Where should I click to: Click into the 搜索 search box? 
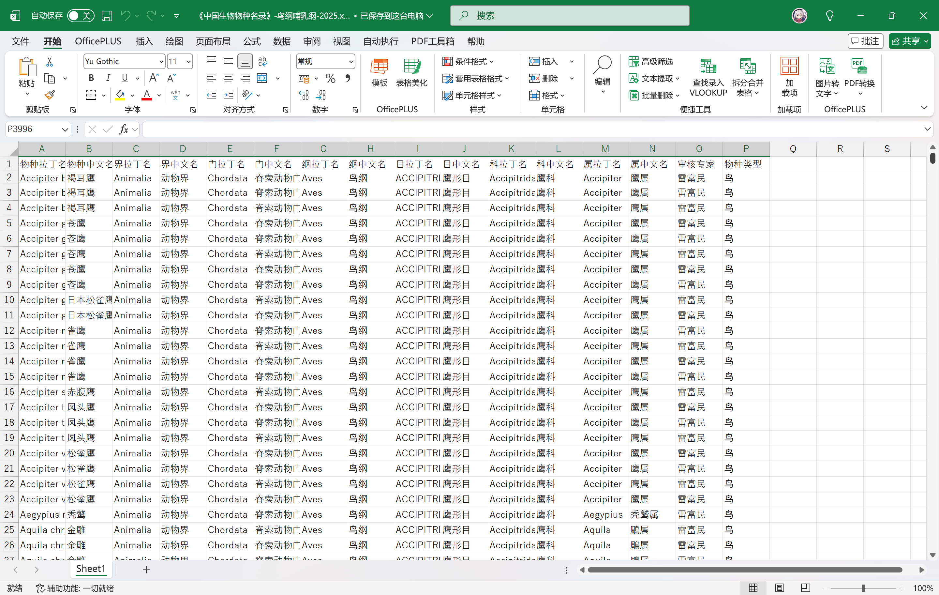point(570,16)
